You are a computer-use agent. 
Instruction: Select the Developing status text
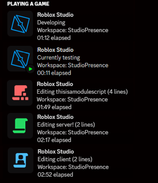(51, 23)
